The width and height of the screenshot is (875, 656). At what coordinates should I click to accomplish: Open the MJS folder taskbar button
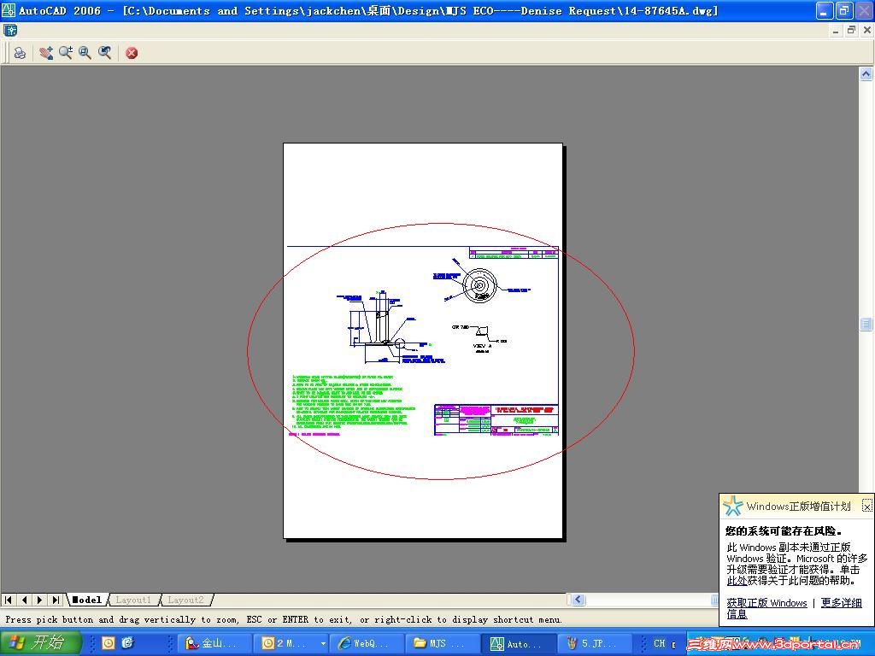(x=444, y=644)
